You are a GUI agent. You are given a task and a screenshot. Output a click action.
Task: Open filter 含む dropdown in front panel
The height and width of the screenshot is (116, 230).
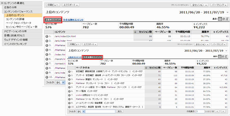pyautogui.click(x=81, y=111)
